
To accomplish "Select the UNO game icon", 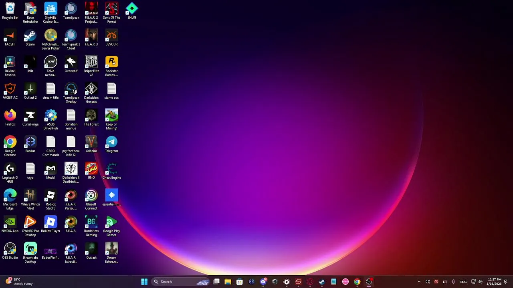I will [x=91, y=172].
